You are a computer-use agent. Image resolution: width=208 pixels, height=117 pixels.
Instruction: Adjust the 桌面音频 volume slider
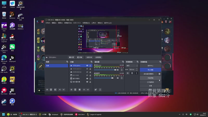tap(105, 78)
